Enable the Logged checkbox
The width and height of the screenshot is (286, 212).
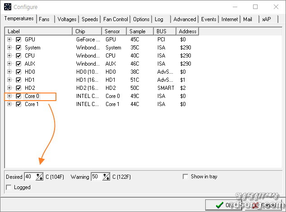click(9, 187)
